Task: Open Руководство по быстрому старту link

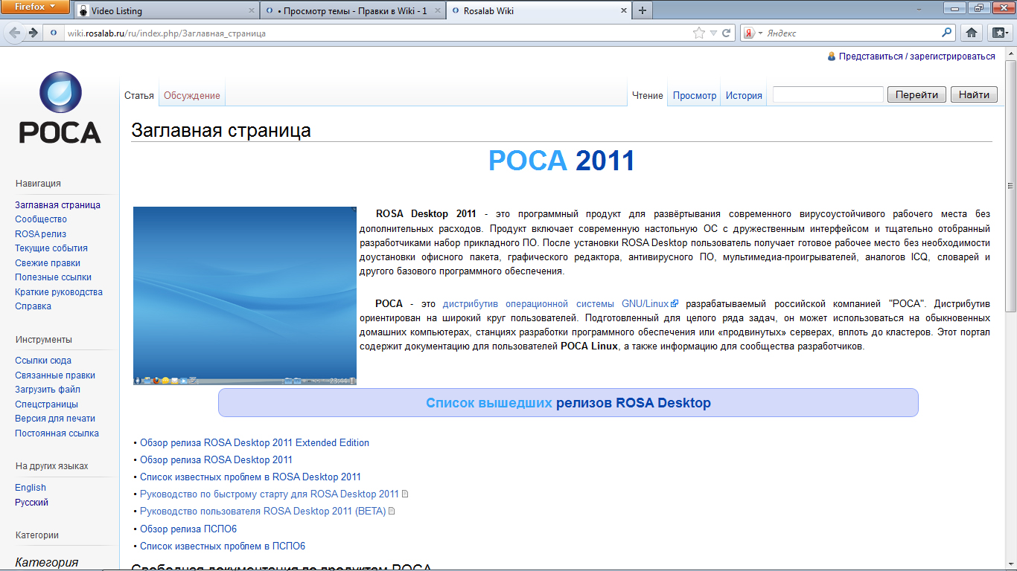Action: pos(270,494)
